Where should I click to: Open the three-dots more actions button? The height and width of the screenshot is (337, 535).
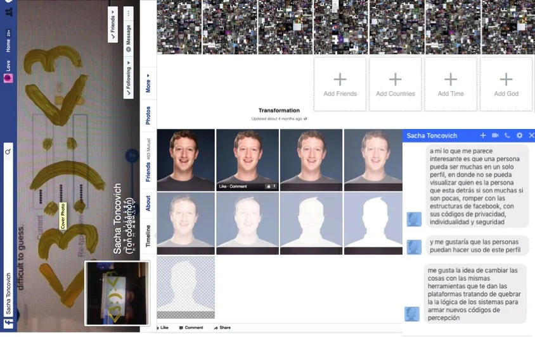(128, 14)
